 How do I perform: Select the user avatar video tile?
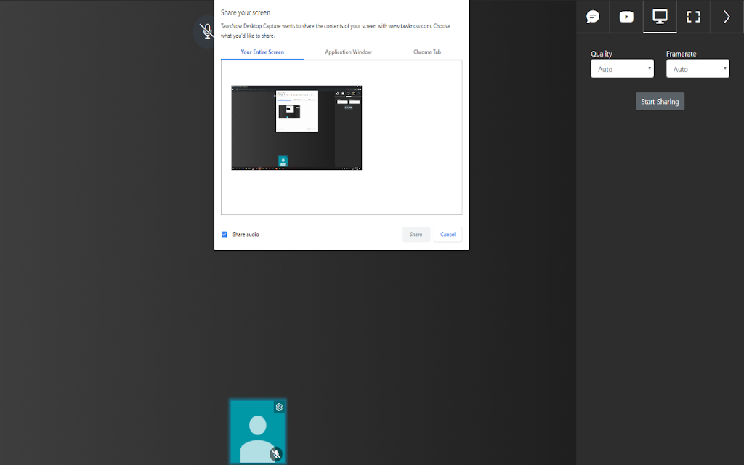(258, 432)
